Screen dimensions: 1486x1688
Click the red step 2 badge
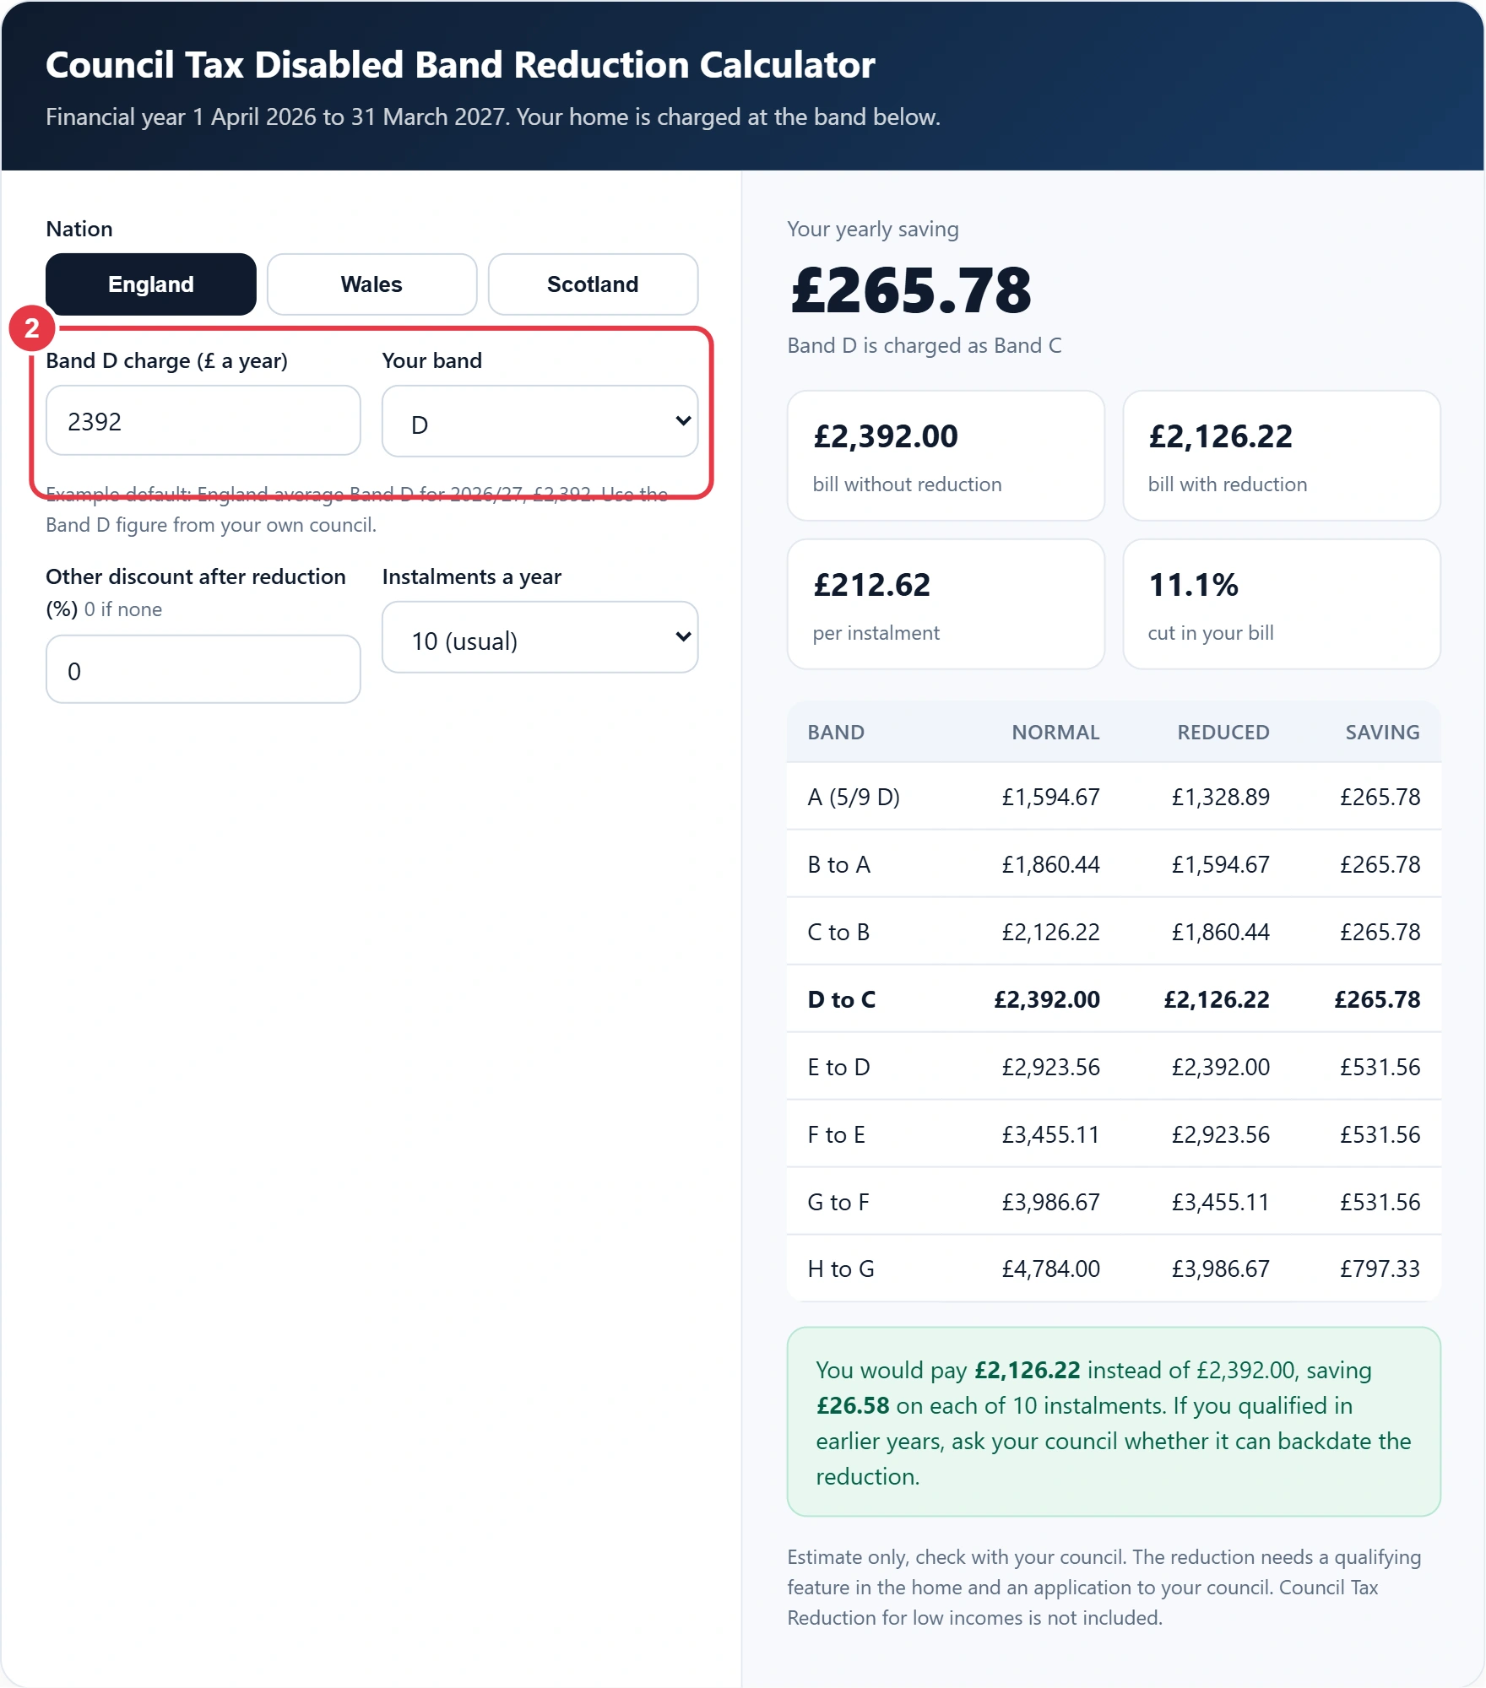(32, 328)
